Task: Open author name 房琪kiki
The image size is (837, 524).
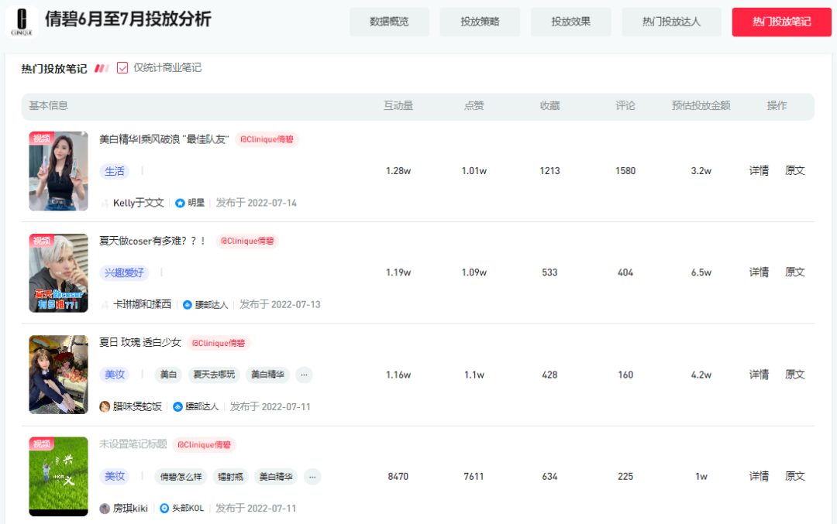Action: [x=130, y=509]
